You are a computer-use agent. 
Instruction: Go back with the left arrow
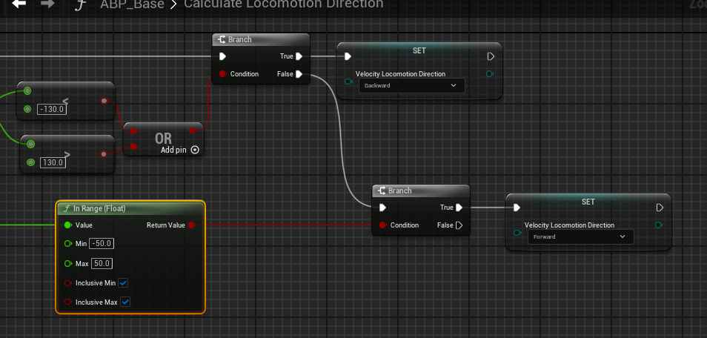(x=19, y=4)
